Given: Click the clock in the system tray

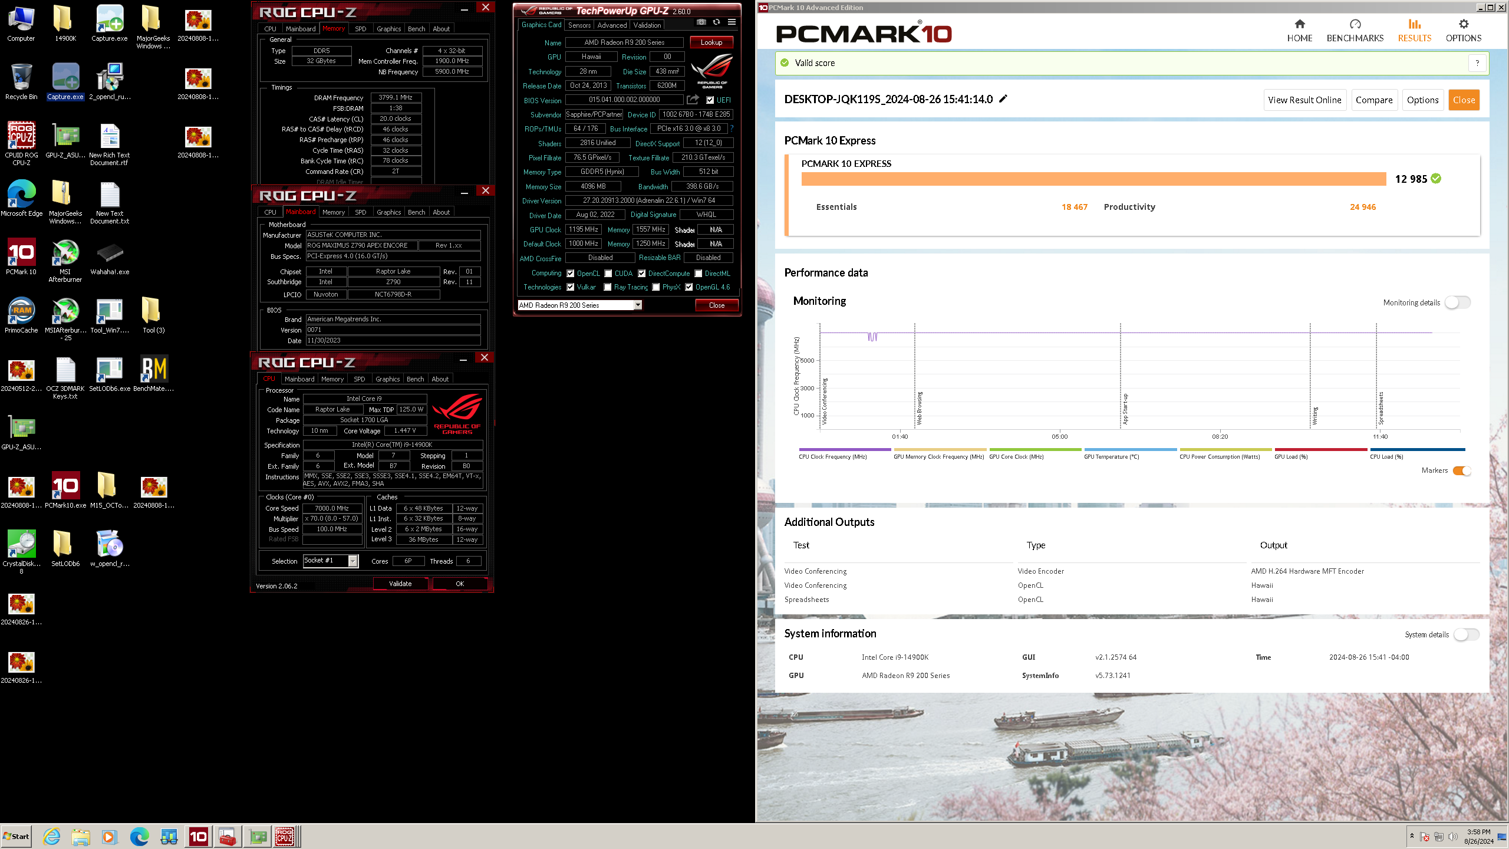Looking at the screenshot, I should [x=1479, y=836].
